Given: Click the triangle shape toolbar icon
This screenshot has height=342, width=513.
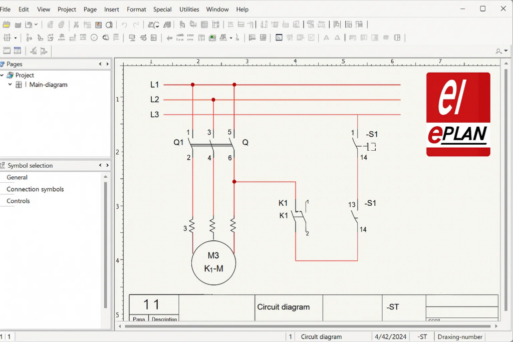Looking at the screenshot, I should 337,38.
